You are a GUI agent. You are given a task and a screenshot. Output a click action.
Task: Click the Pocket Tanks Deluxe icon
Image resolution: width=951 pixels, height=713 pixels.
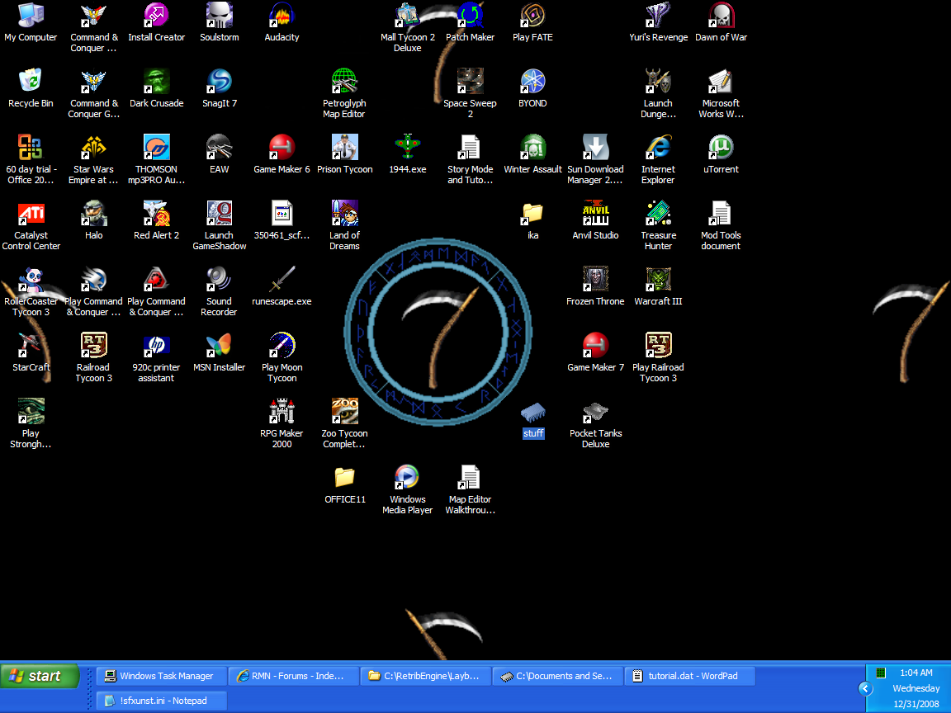tap(595, 413)
